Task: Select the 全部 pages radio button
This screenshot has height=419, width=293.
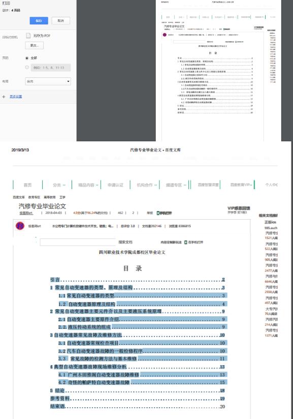Action: [27, 58]
